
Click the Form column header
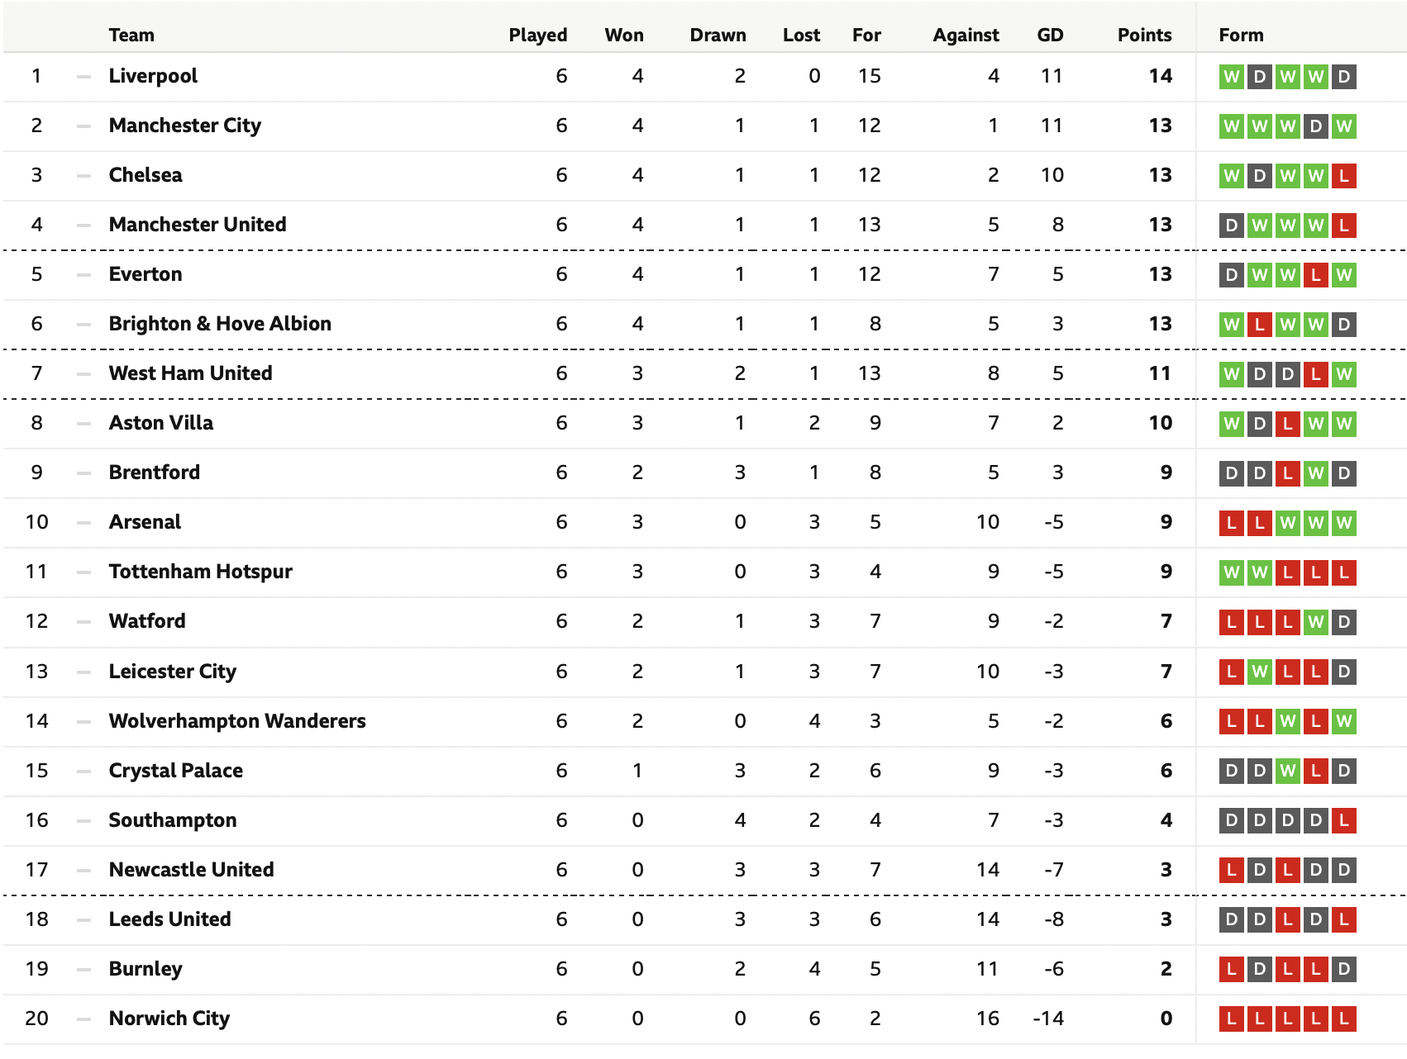coord(1241,35)
